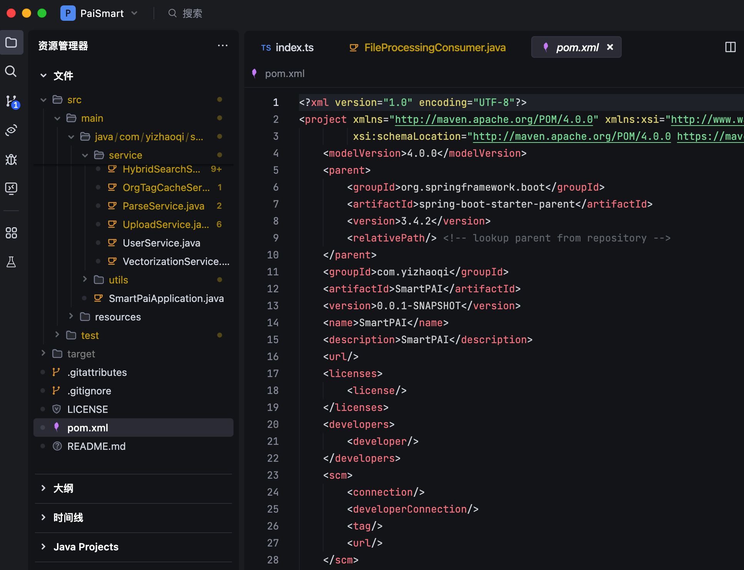
Task: Open ParseService.java in the file tree
Action: (x=163, y=206)
